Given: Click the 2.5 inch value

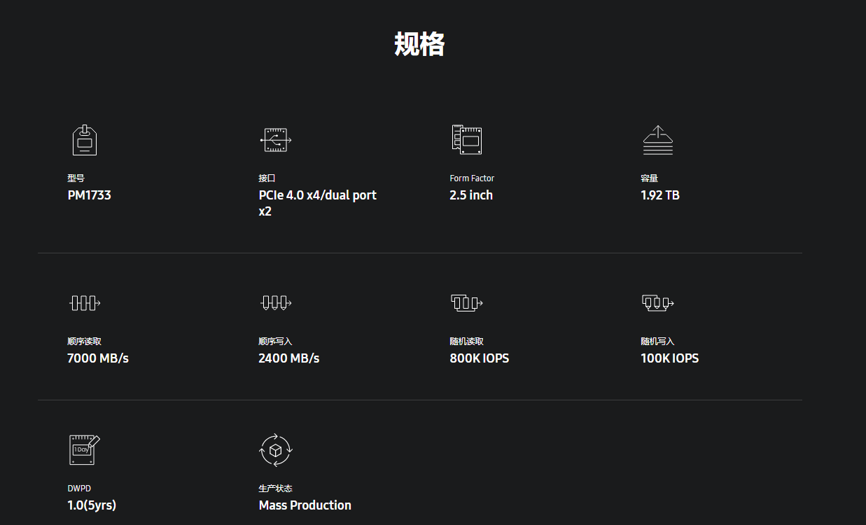Looking at the screenshot, I should coord(471,195).
